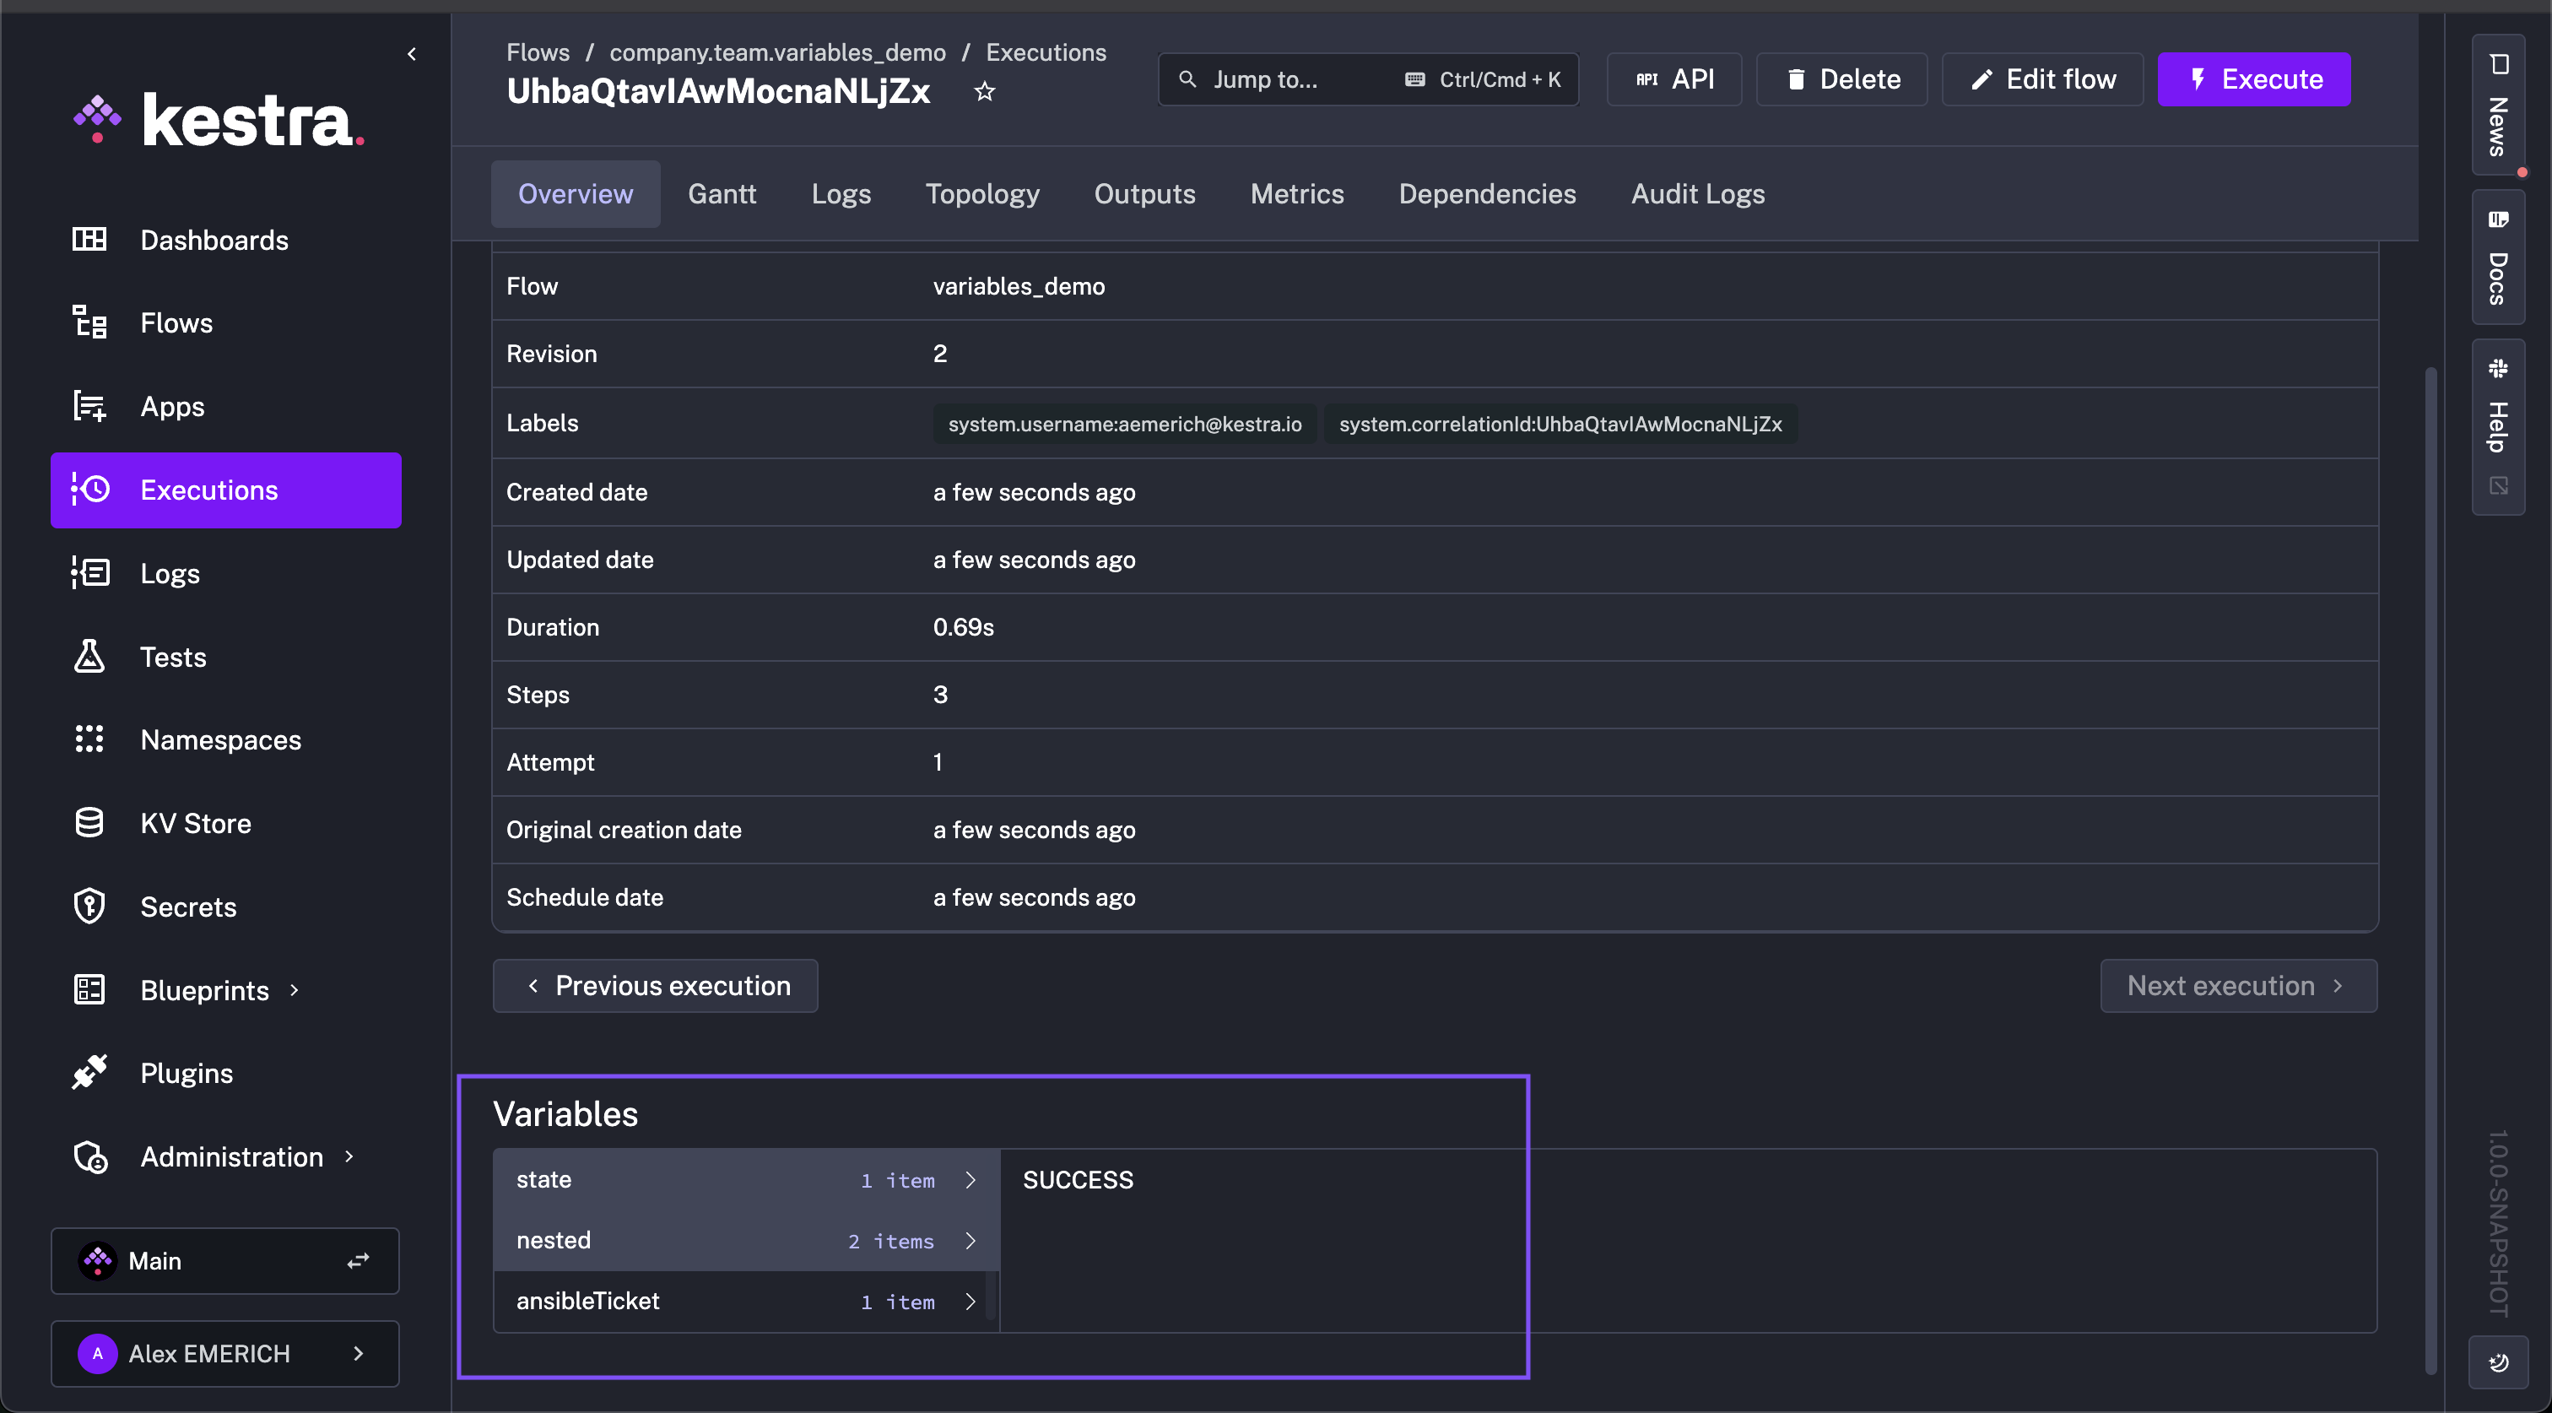Star this execution as a bookmark
This screenshot has width=2552, height=1413.
click(x=984, y=92)
